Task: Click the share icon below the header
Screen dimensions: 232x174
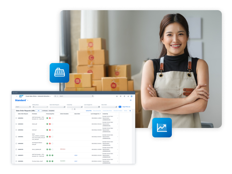Action: (131, 100)
